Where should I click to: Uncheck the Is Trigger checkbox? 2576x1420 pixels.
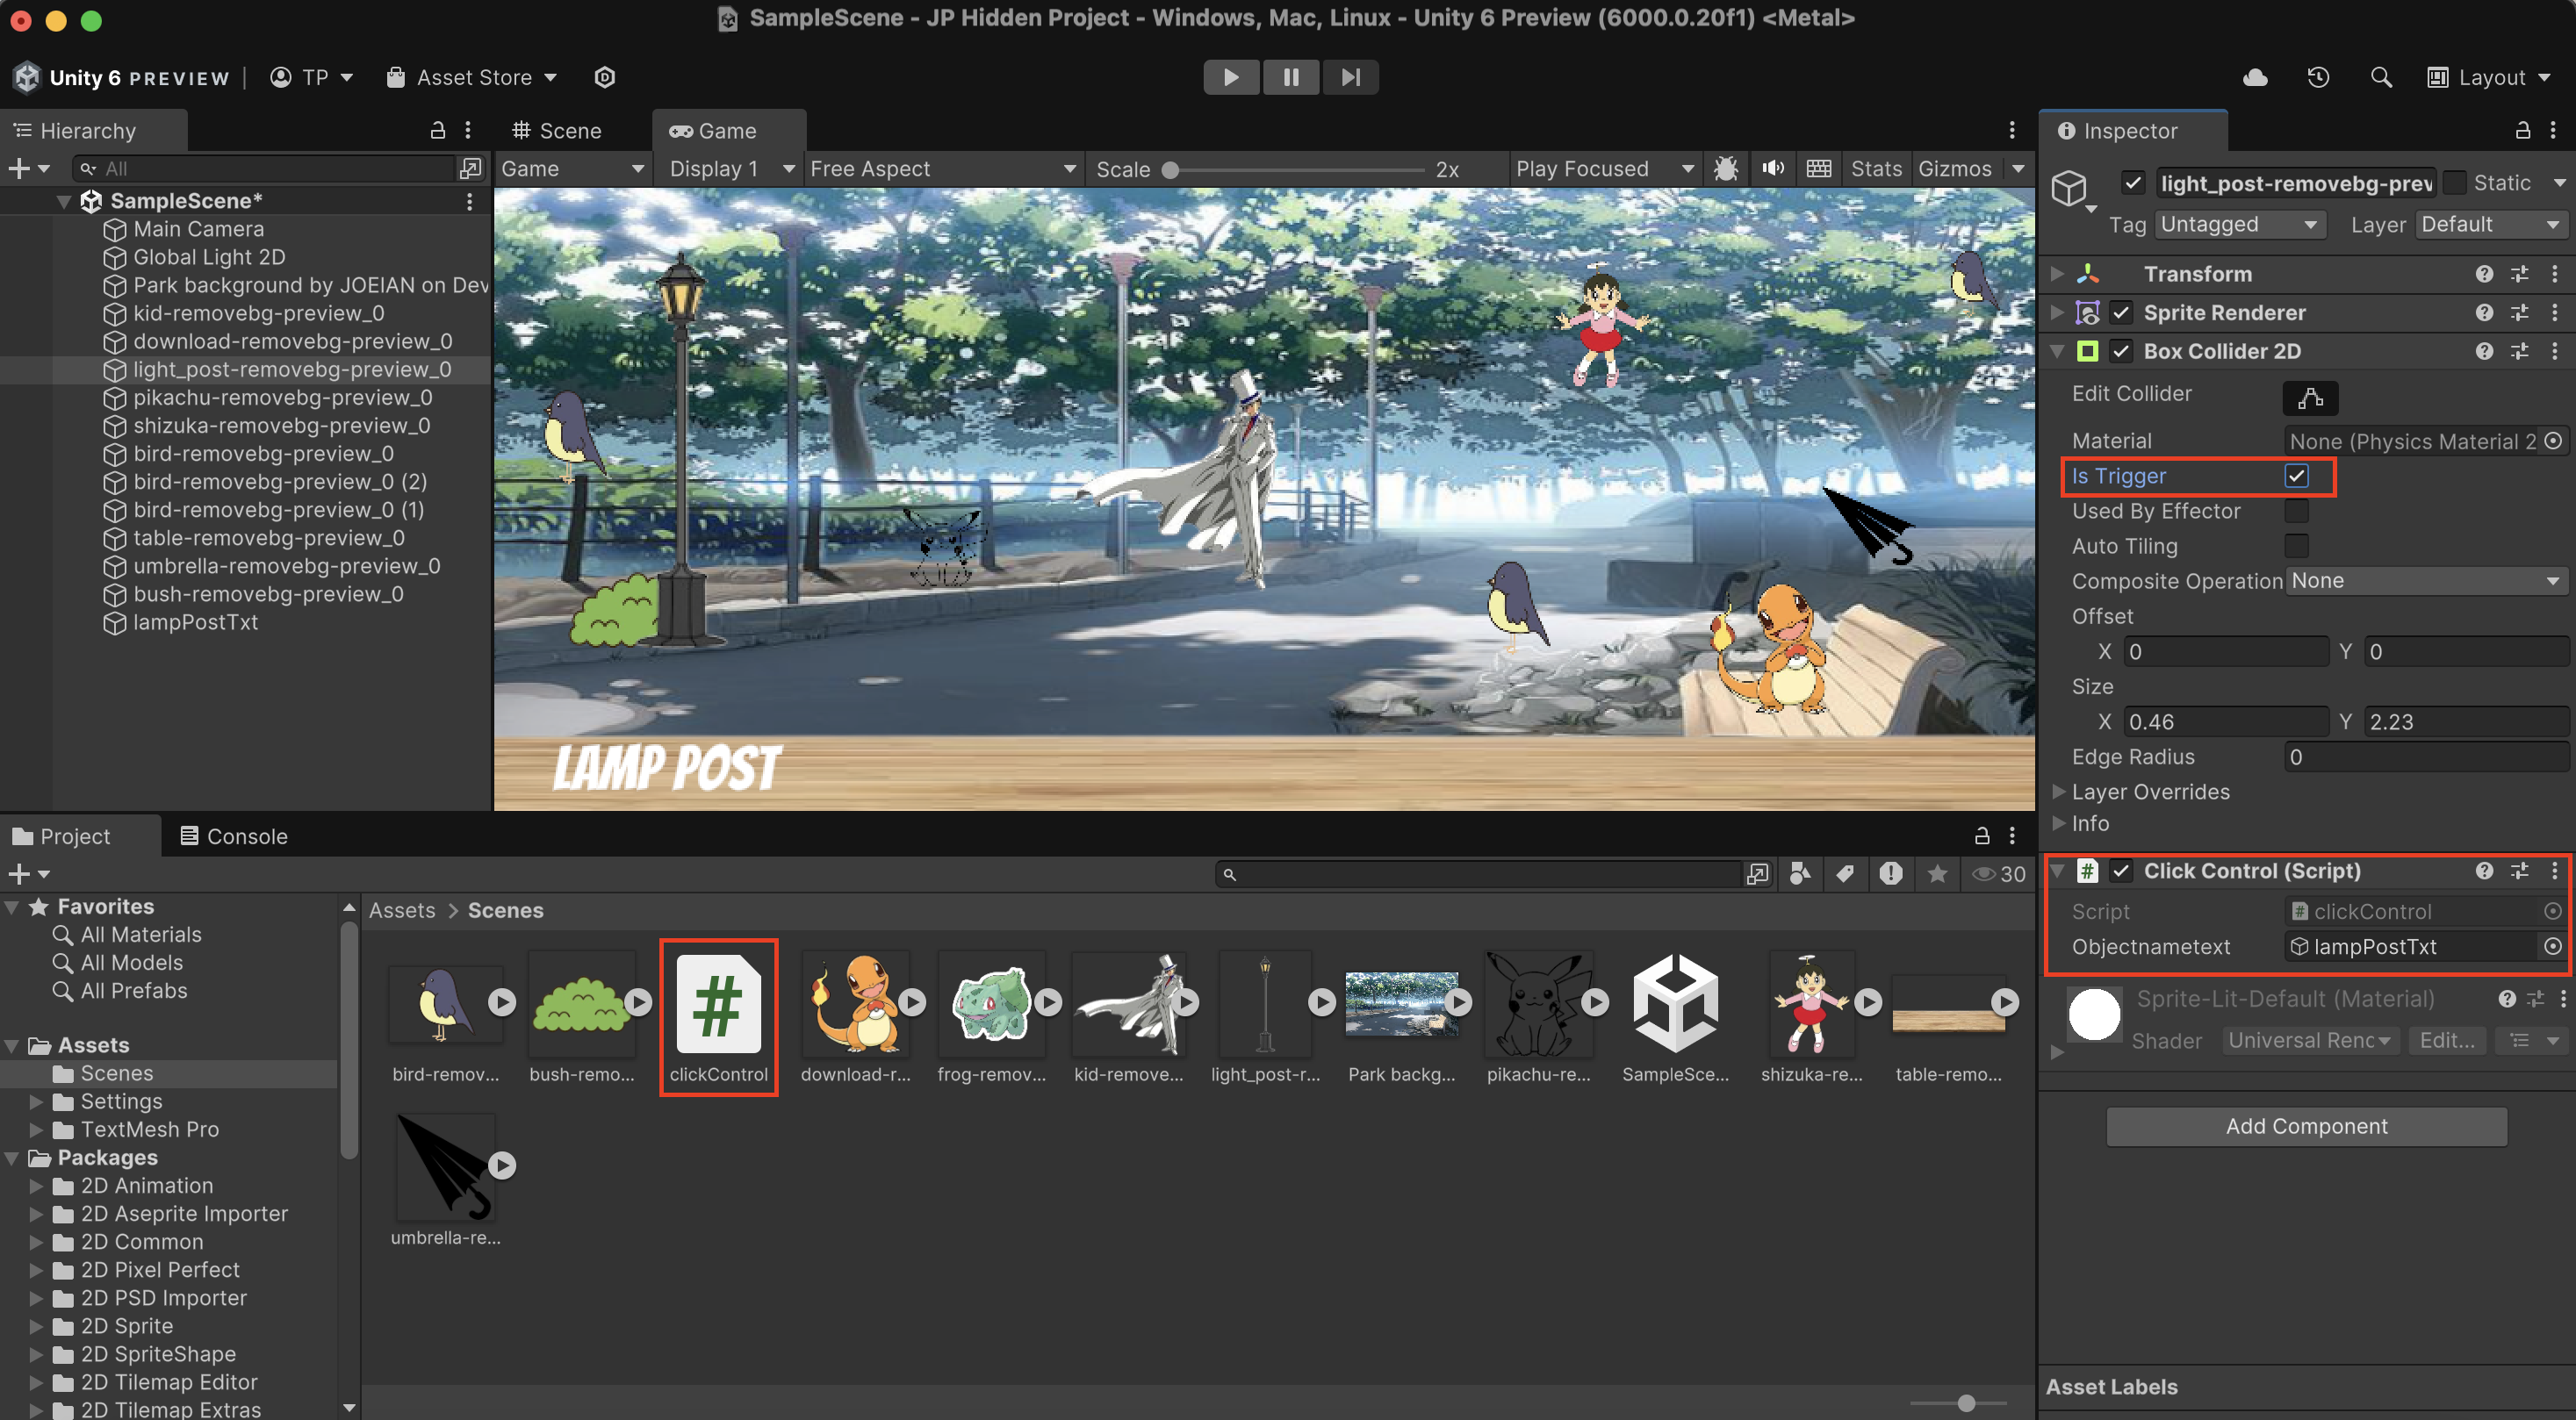(2297, 477)
